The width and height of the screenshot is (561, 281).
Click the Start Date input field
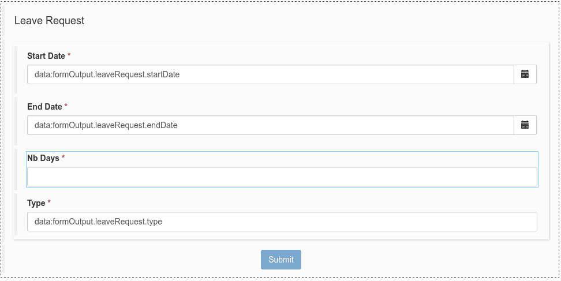click(x=270, y=74)
